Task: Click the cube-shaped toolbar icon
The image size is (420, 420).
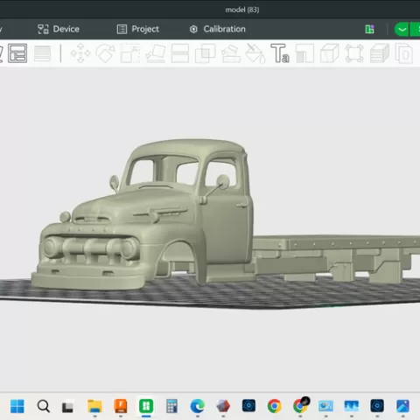Action: tap(330, 53)
